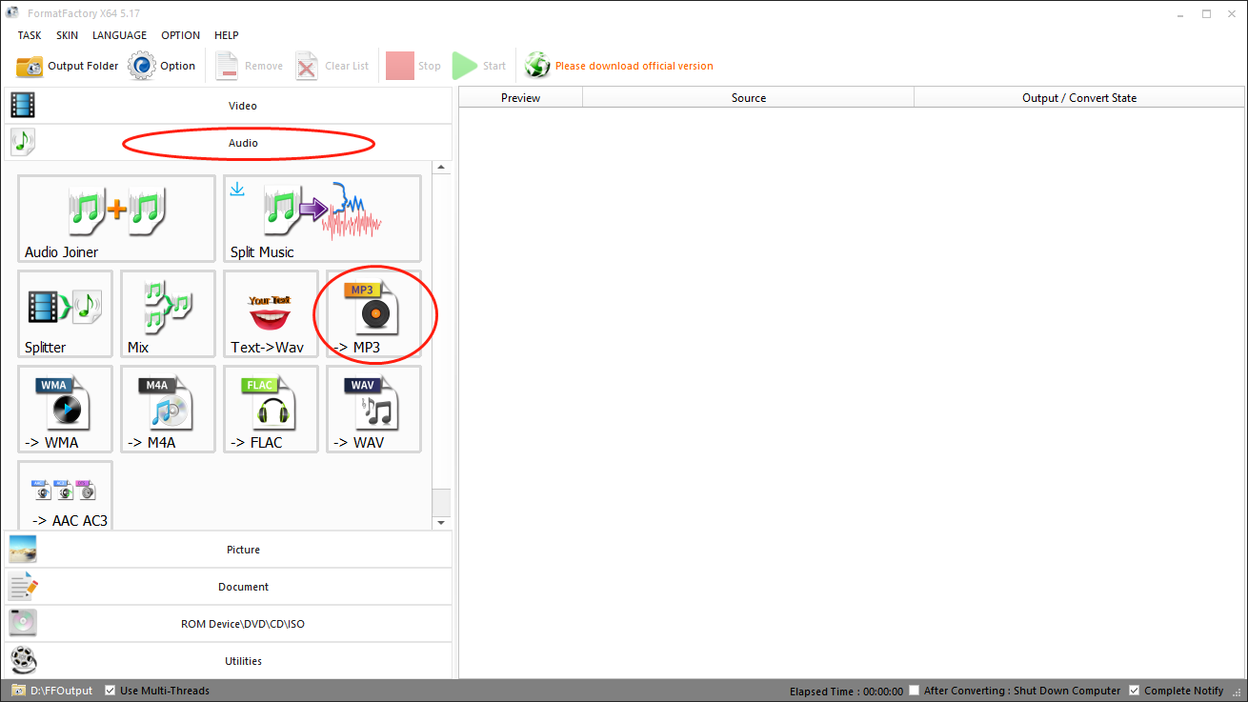Click the Output / Convert State header
The height and width of the screenshot is (702, 1248).
[1078, 97]
